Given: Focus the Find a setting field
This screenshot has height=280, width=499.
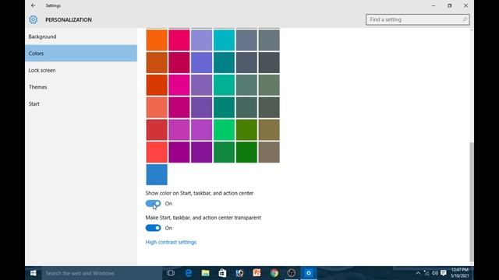Looking at the screenshot, I should point(418,19).
